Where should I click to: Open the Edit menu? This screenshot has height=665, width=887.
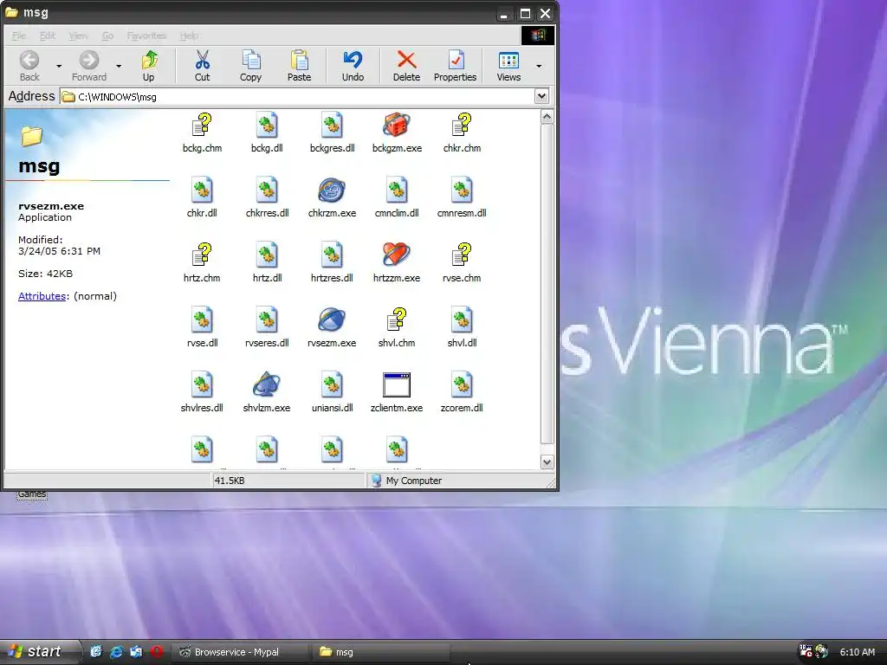click(x=48, y=36)
